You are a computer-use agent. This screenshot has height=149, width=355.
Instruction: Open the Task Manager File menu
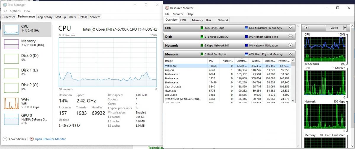coord(5,11)
